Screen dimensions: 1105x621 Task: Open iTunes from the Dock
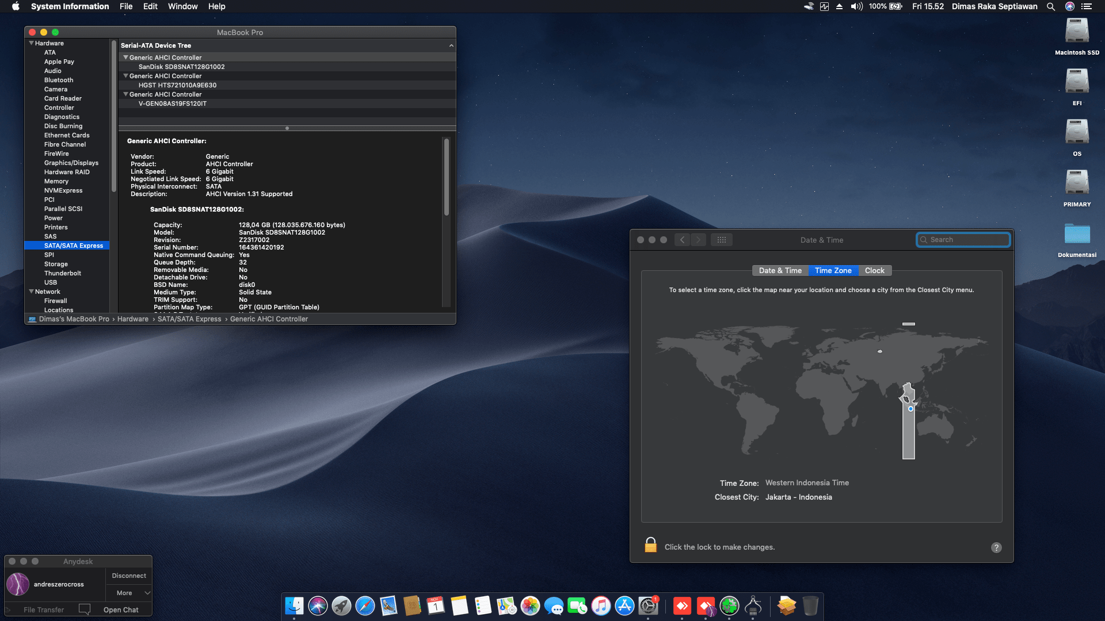click(x=600, y=605)
